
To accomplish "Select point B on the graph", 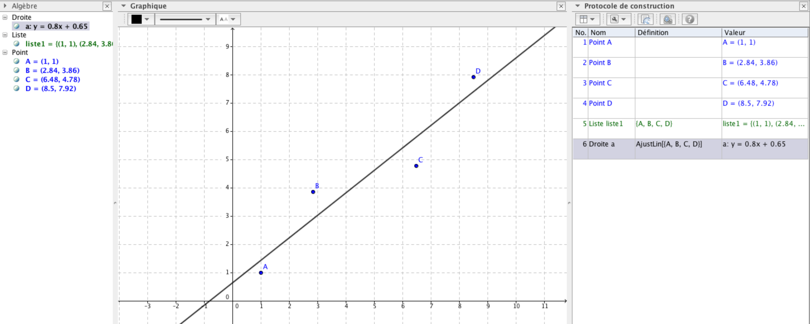I will tap(313, 192).
